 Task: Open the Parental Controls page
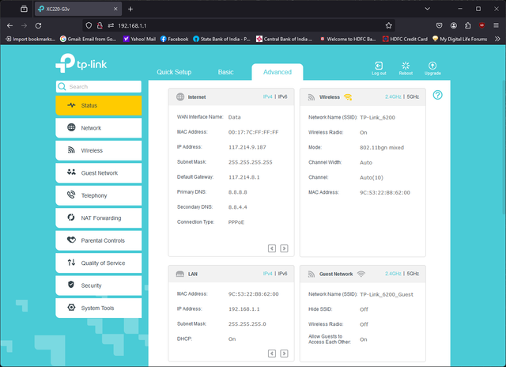tap(99, 240)
